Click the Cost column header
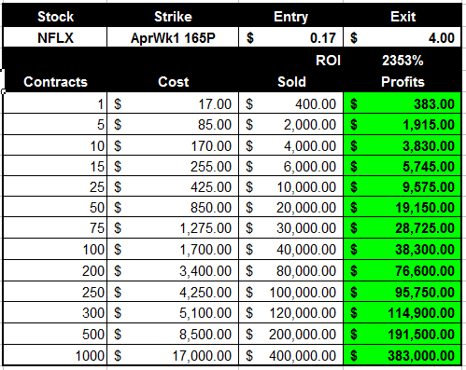466x370 pixels. pyautogui.click(x=173, y=82)
